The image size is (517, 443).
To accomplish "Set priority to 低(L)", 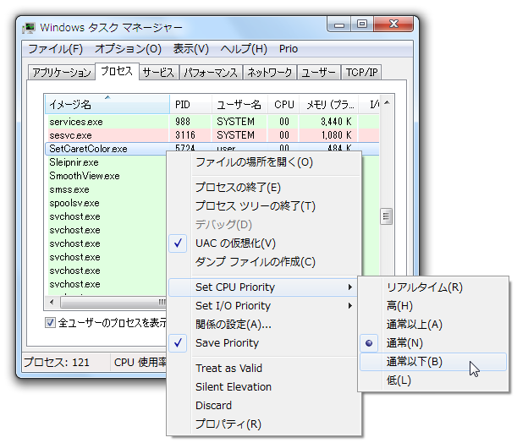I will pos(433,380).
